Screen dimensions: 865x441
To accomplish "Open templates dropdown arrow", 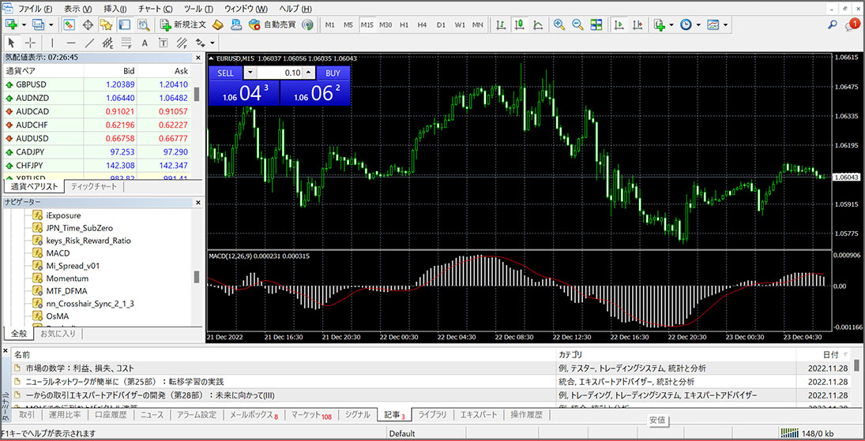I will 725,24.
